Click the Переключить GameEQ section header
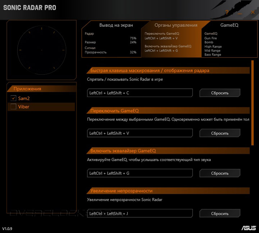The image size is (259, 233). [168, 110]
